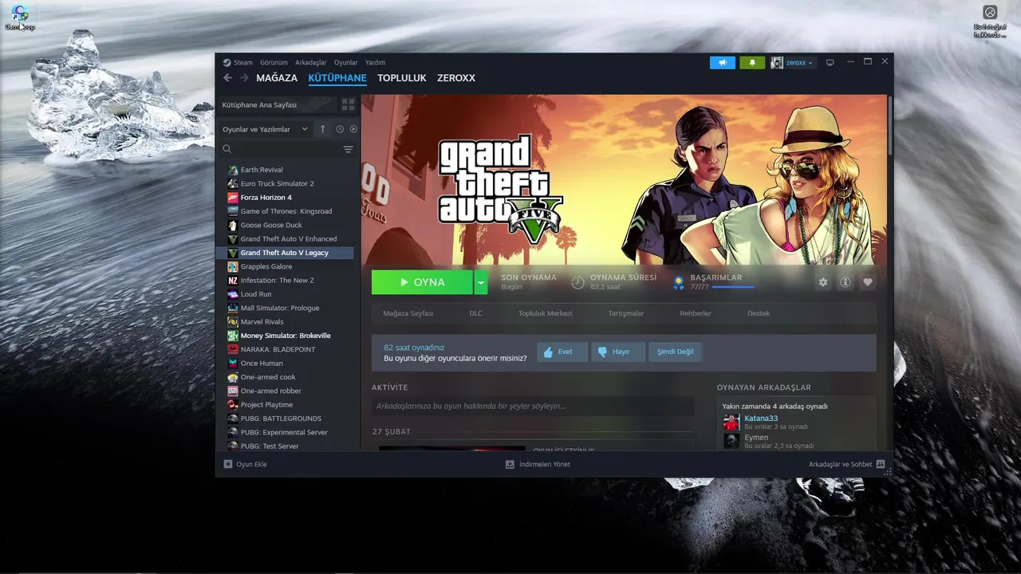The width and height of the screenshot is (1021, 574).
Task: Open the Görünüm menu
Action: tap(274, 62)
